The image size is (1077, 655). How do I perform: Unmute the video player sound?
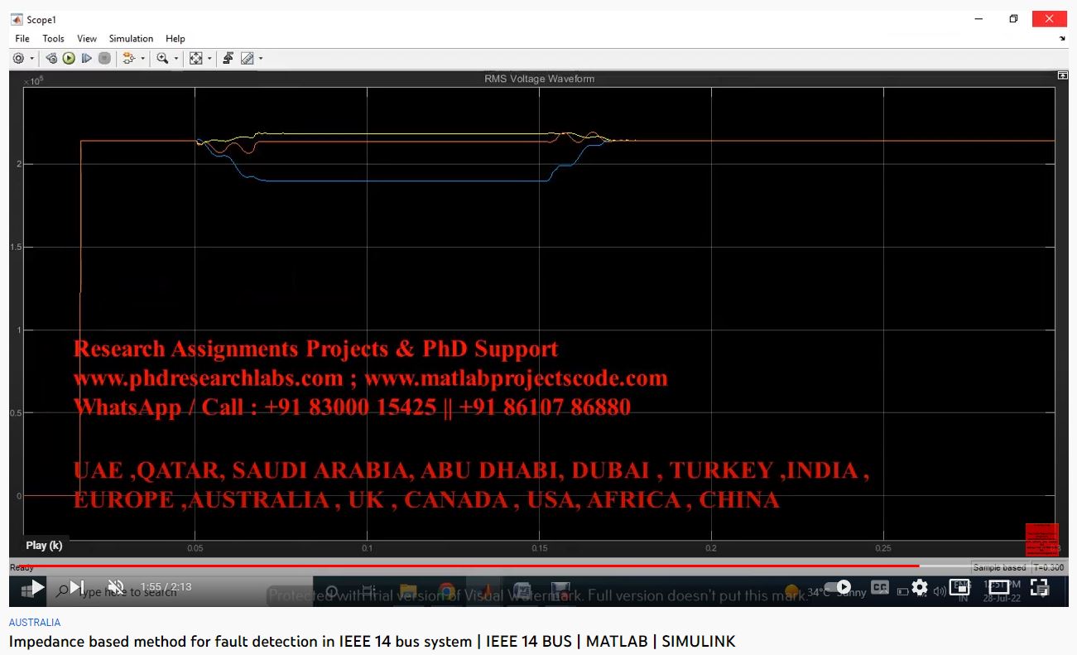pos(116,588)
